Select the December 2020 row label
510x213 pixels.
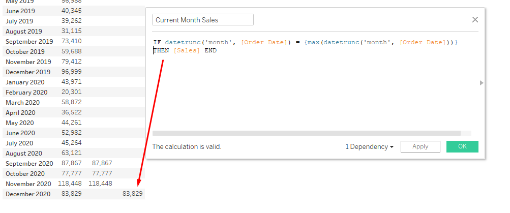pyautogui.click(x=28, y=194)
